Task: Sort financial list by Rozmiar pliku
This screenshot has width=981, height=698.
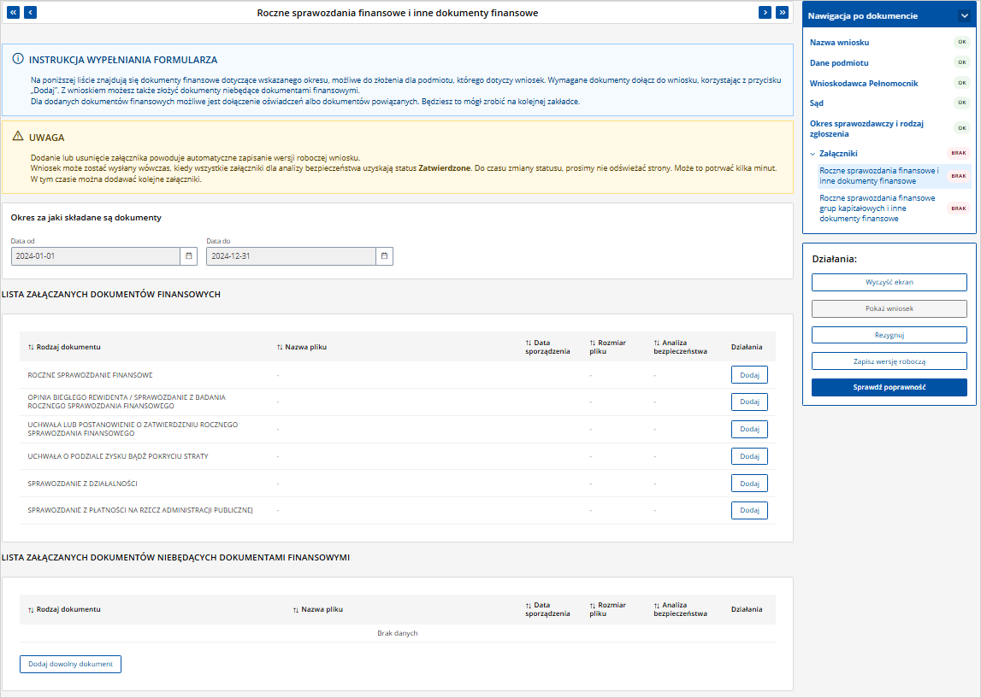Action: (x=607, y=347)
